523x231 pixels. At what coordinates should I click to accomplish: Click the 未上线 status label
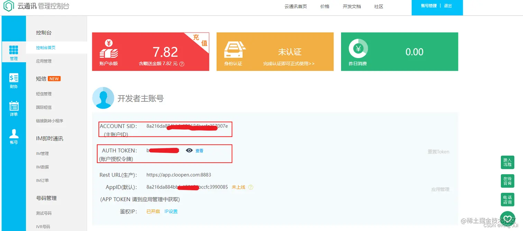click(238, 187)
